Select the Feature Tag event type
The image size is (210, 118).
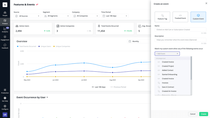coord(162,17)
